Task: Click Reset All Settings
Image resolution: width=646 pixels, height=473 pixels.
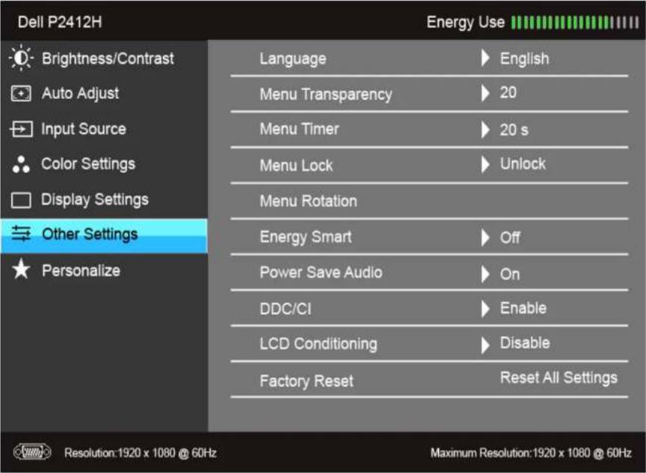Action: (559, 378)
